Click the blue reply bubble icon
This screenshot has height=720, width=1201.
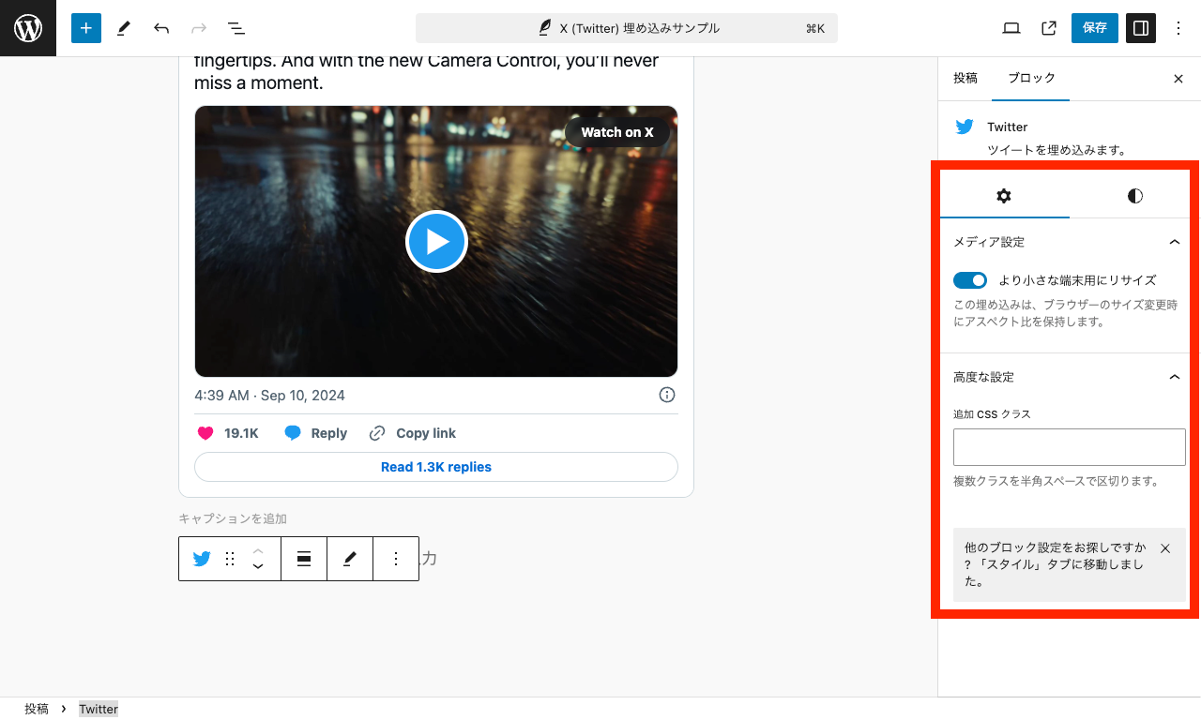click(293, 433)
